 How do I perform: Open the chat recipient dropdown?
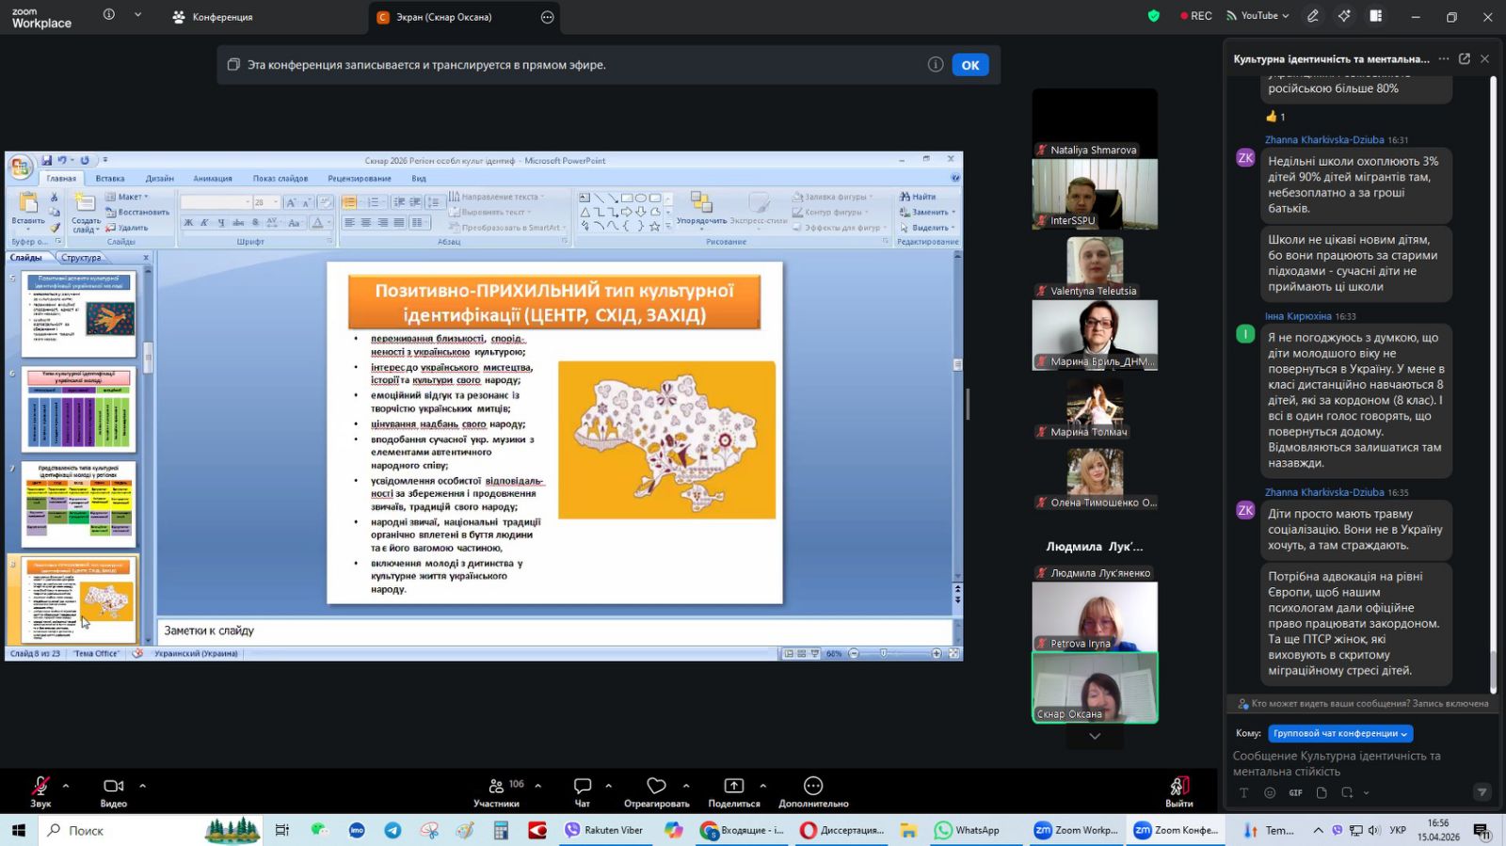(x=1340, y=733)
